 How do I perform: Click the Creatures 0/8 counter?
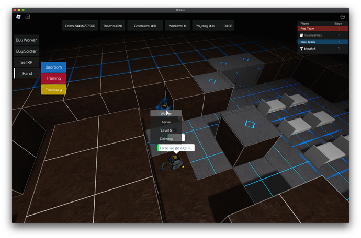pos(145,26)
